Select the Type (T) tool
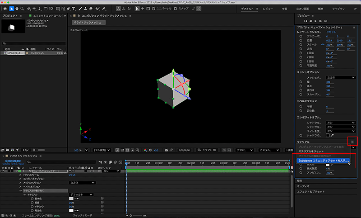Image resolution: width=361 pixels, height=218 pixels. 74,8
